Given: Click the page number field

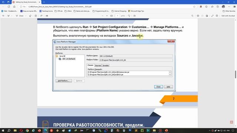Looking at the screenshot, I should point(117,16).
